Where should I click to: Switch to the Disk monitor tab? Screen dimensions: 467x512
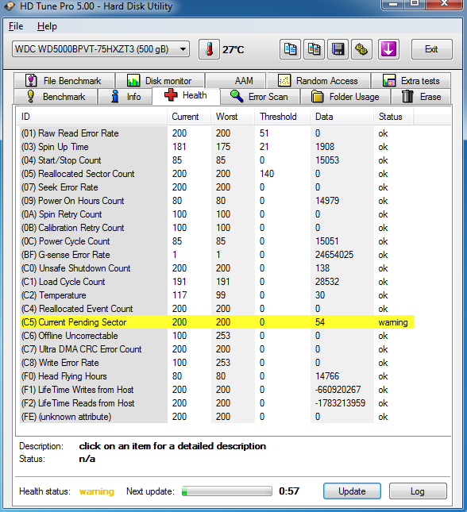[160, 81]
